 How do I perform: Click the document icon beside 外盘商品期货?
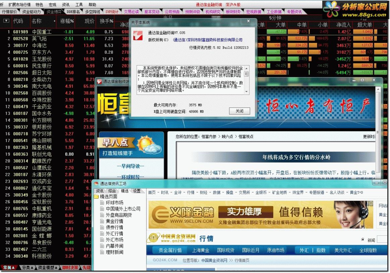point(102,215)
